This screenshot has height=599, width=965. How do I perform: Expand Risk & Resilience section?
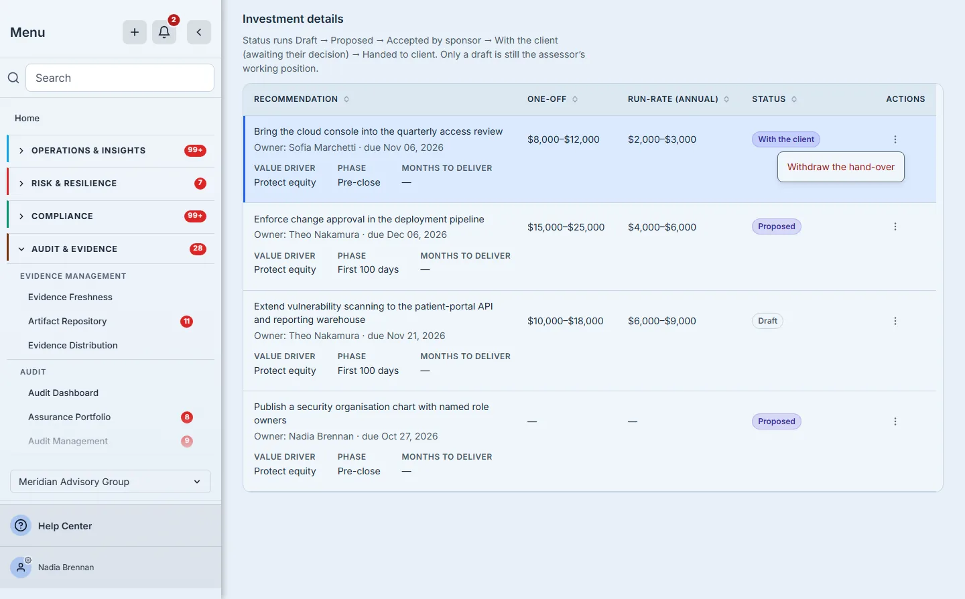111,184
